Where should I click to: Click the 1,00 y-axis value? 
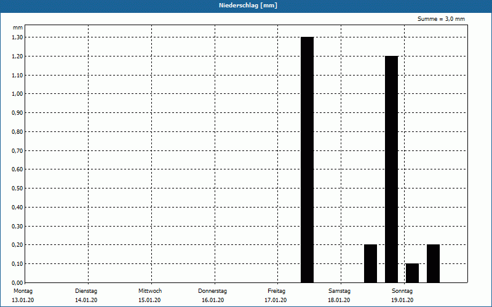[x=17, y=94]
